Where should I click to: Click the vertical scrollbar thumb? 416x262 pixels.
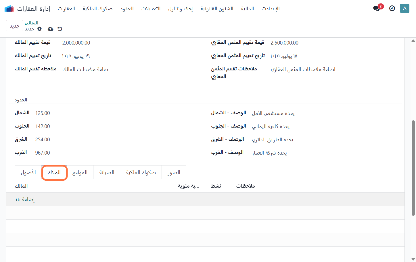click(x=413, y=168)
